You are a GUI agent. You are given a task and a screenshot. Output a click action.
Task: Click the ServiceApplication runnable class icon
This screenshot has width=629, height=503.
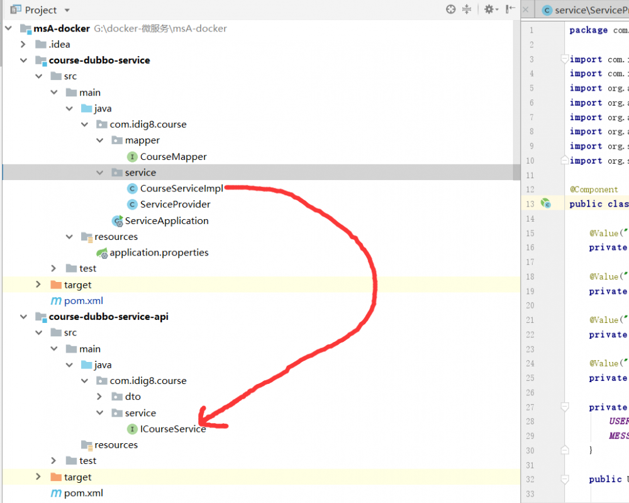coord(117,220)
